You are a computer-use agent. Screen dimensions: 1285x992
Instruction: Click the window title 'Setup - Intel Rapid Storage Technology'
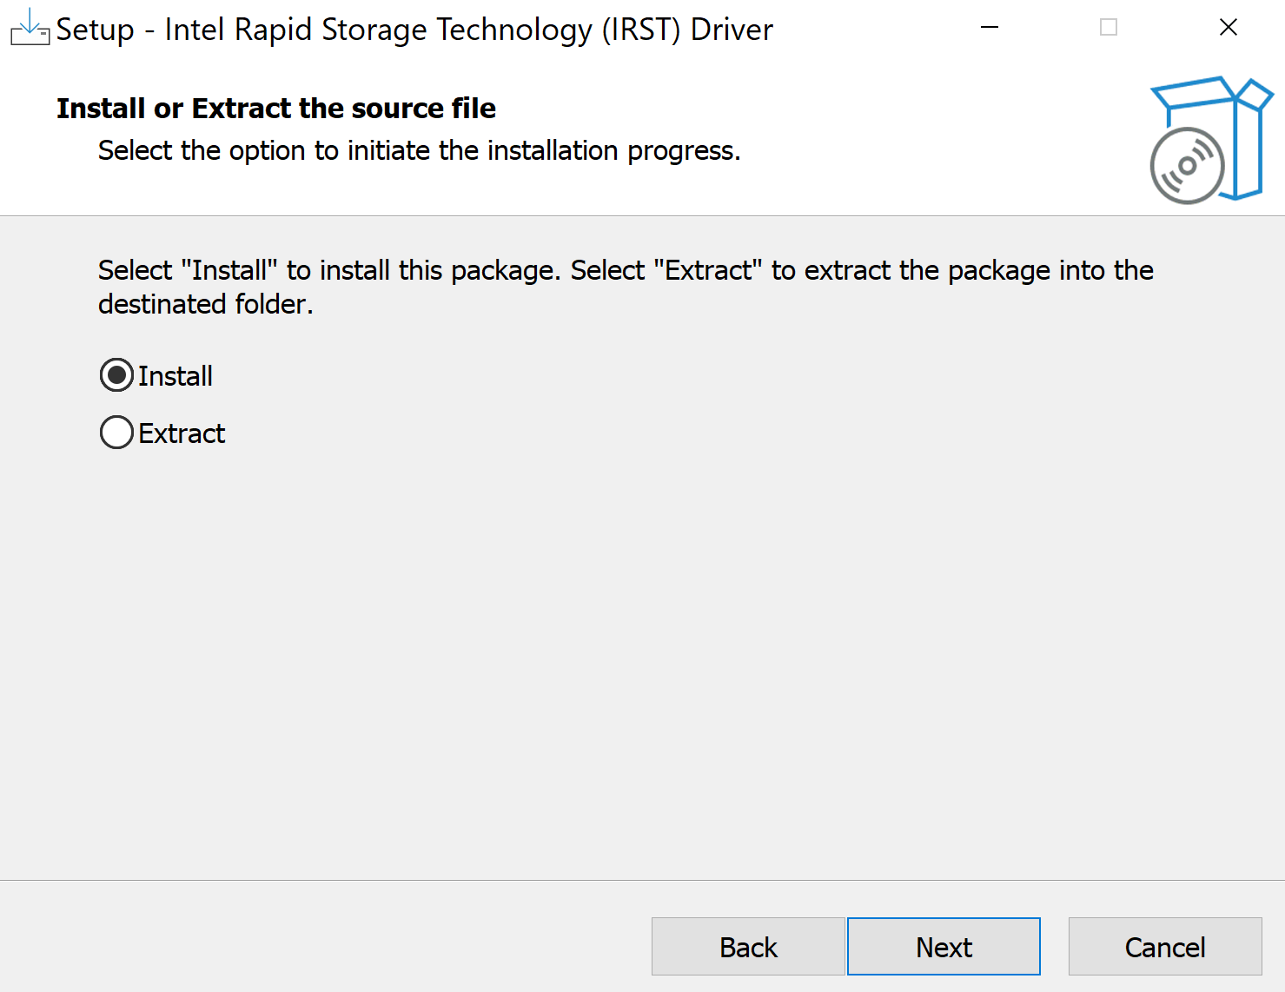tap(414, 30)
